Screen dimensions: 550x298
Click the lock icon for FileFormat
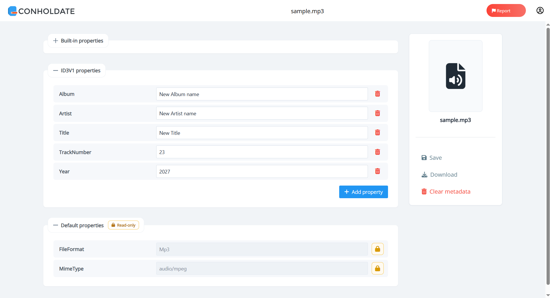377,249
